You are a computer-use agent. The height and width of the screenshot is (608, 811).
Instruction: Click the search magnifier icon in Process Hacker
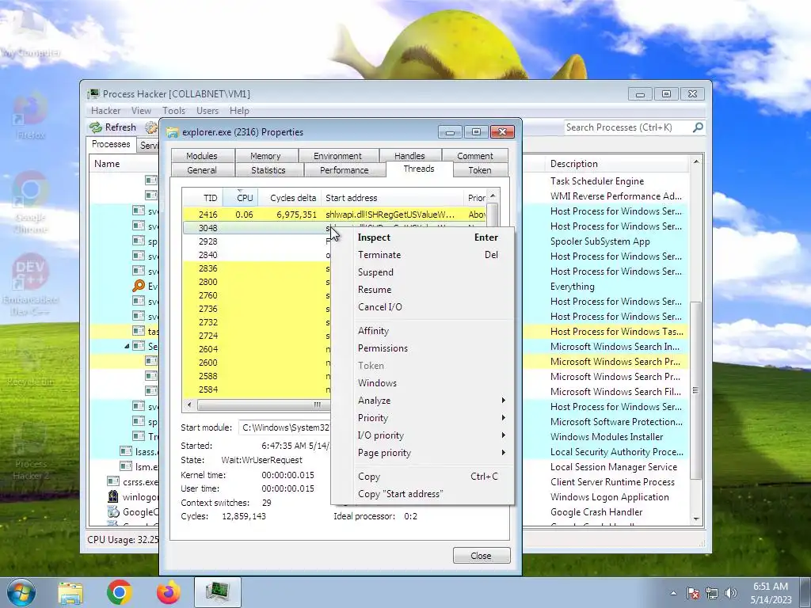click(x=698, y=127)
